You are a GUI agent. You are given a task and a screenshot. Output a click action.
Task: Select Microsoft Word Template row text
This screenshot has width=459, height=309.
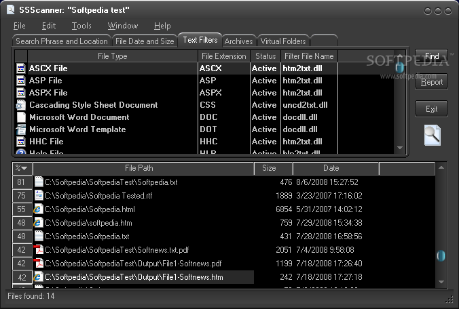click(77, 129)
